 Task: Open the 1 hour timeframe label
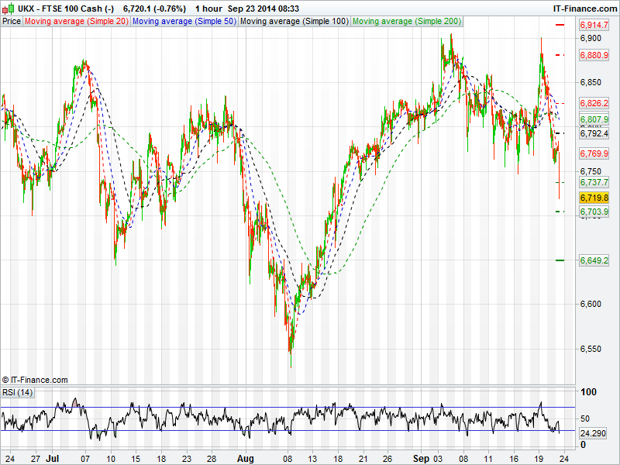208,9
